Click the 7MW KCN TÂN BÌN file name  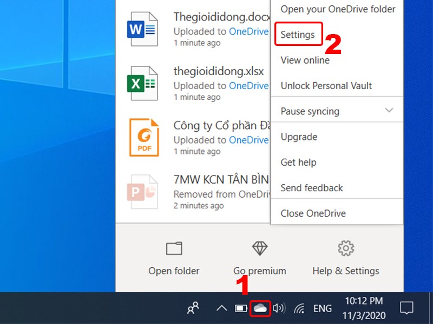coord(221,179)
